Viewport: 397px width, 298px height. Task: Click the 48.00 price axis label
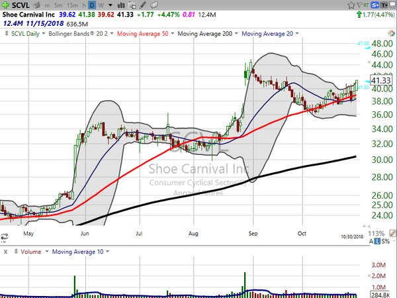pos(382,44)
